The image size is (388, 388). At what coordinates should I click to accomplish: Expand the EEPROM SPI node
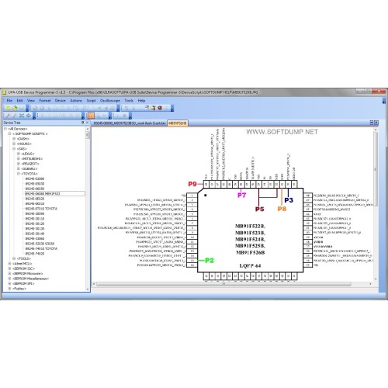pos(9,283)
